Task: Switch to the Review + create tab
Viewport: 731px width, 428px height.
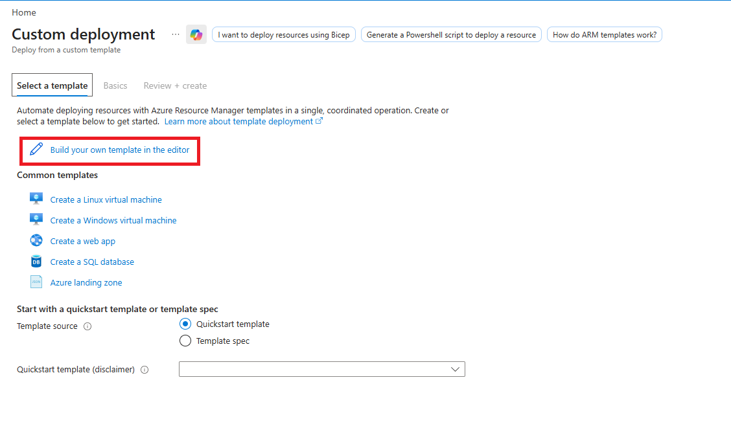Action: point(175,85)
